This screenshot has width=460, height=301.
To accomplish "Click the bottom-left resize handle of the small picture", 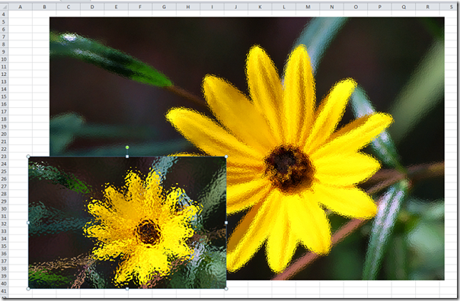I will 28,289.
